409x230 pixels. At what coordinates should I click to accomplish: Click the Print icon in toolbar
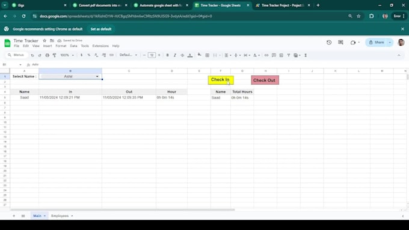coord(47,55)
